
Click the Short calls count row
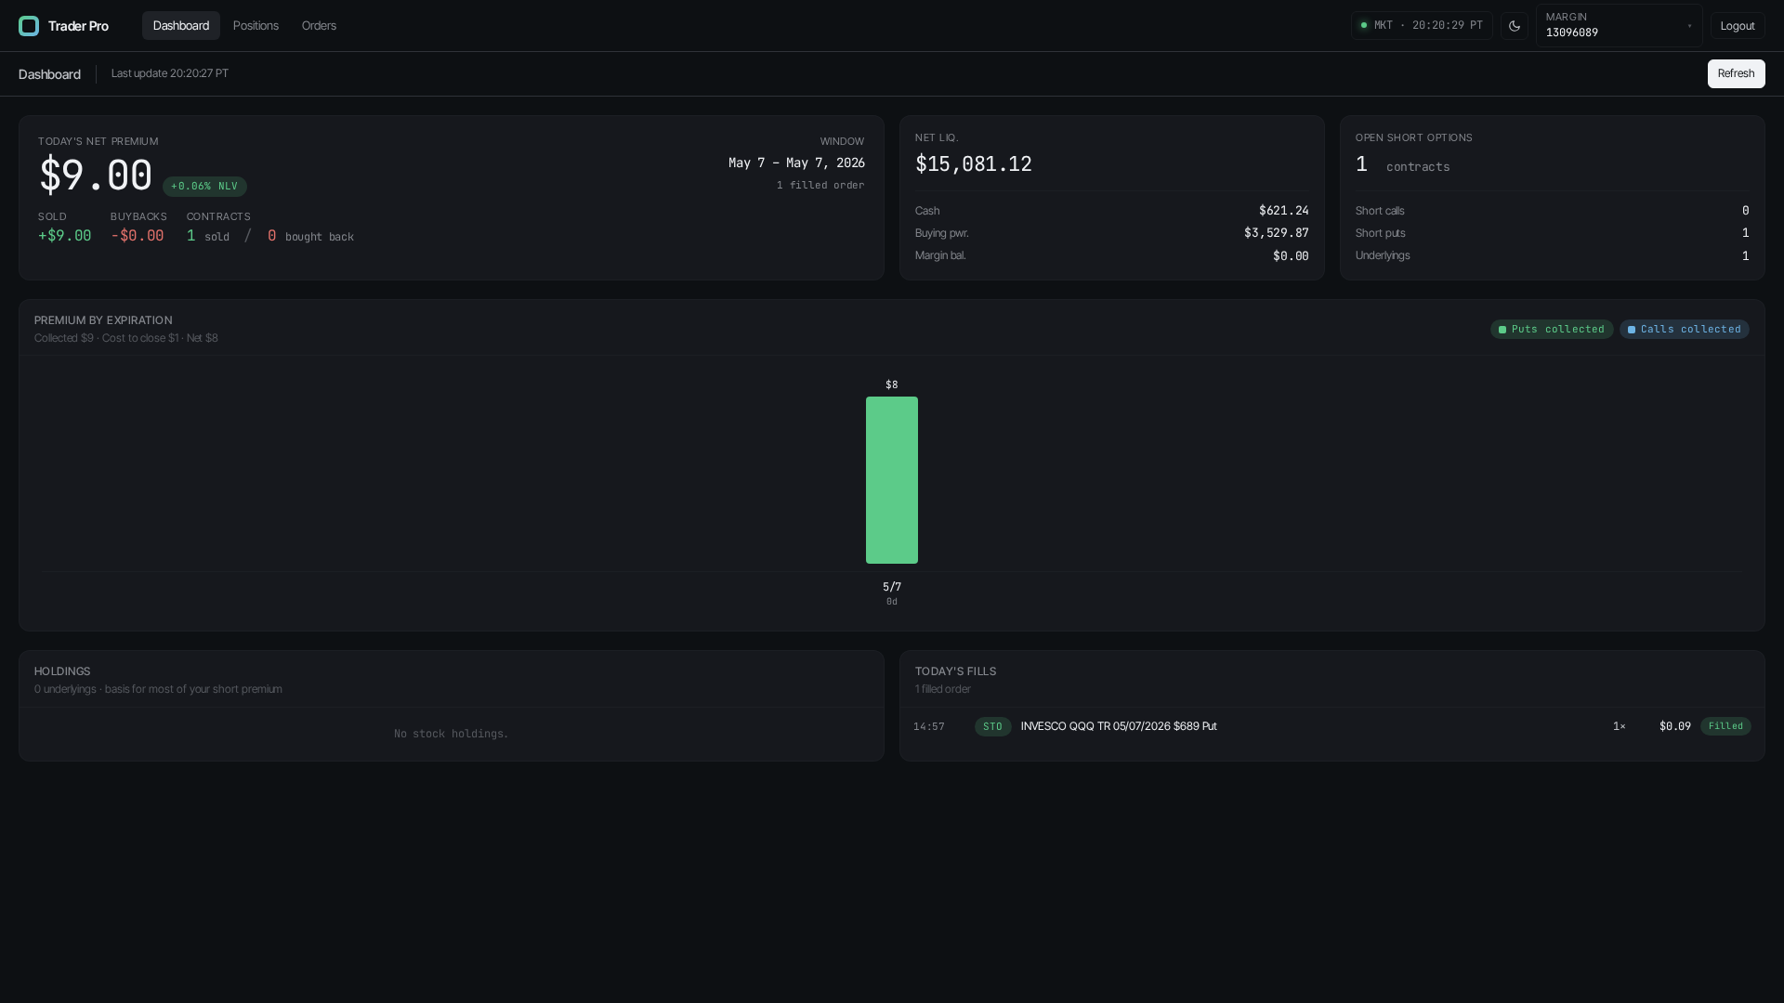tap(1552, 211)
